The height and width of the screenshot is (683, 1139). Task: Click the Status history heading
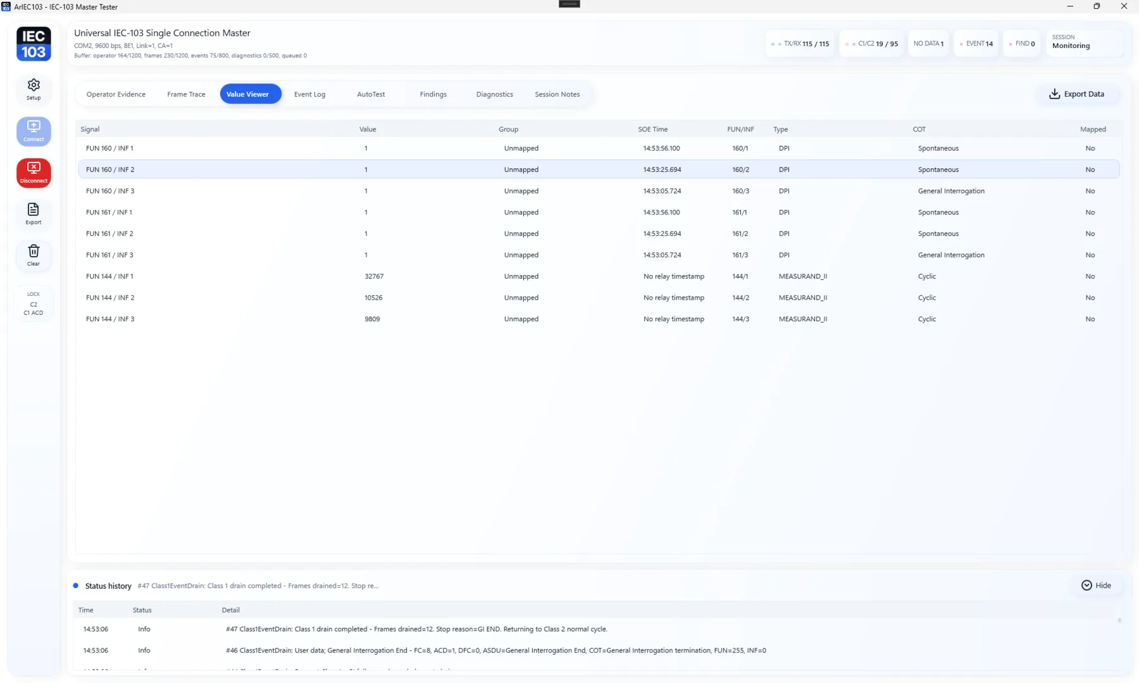(108, 586)
